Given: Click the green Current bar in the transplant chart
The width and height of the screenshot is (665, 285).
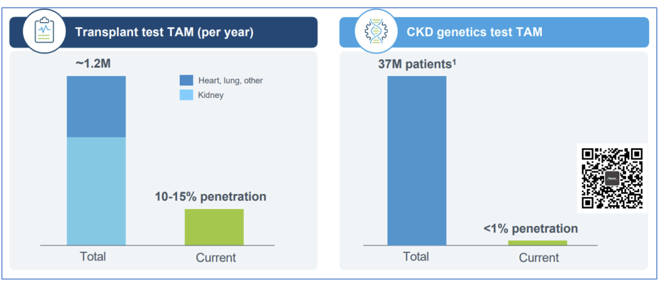Looking at the screenshot, I should (x=214, y=227).
